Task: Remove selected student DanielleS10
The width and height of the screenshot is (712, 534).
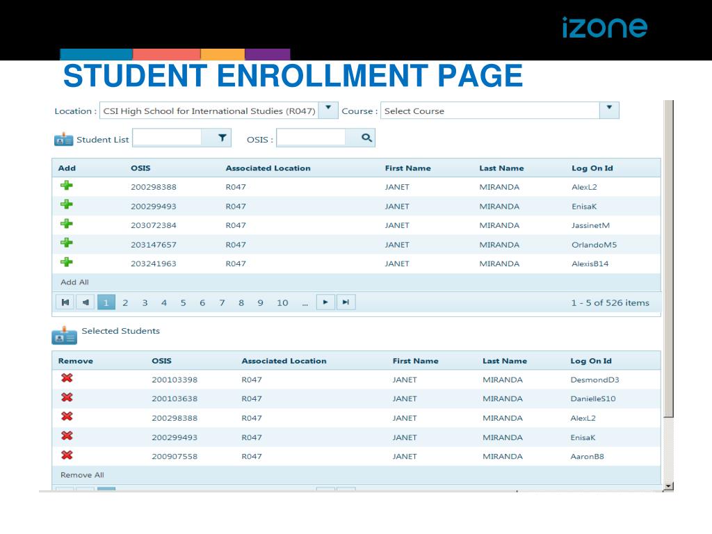Action: click(x=67, y=397)
